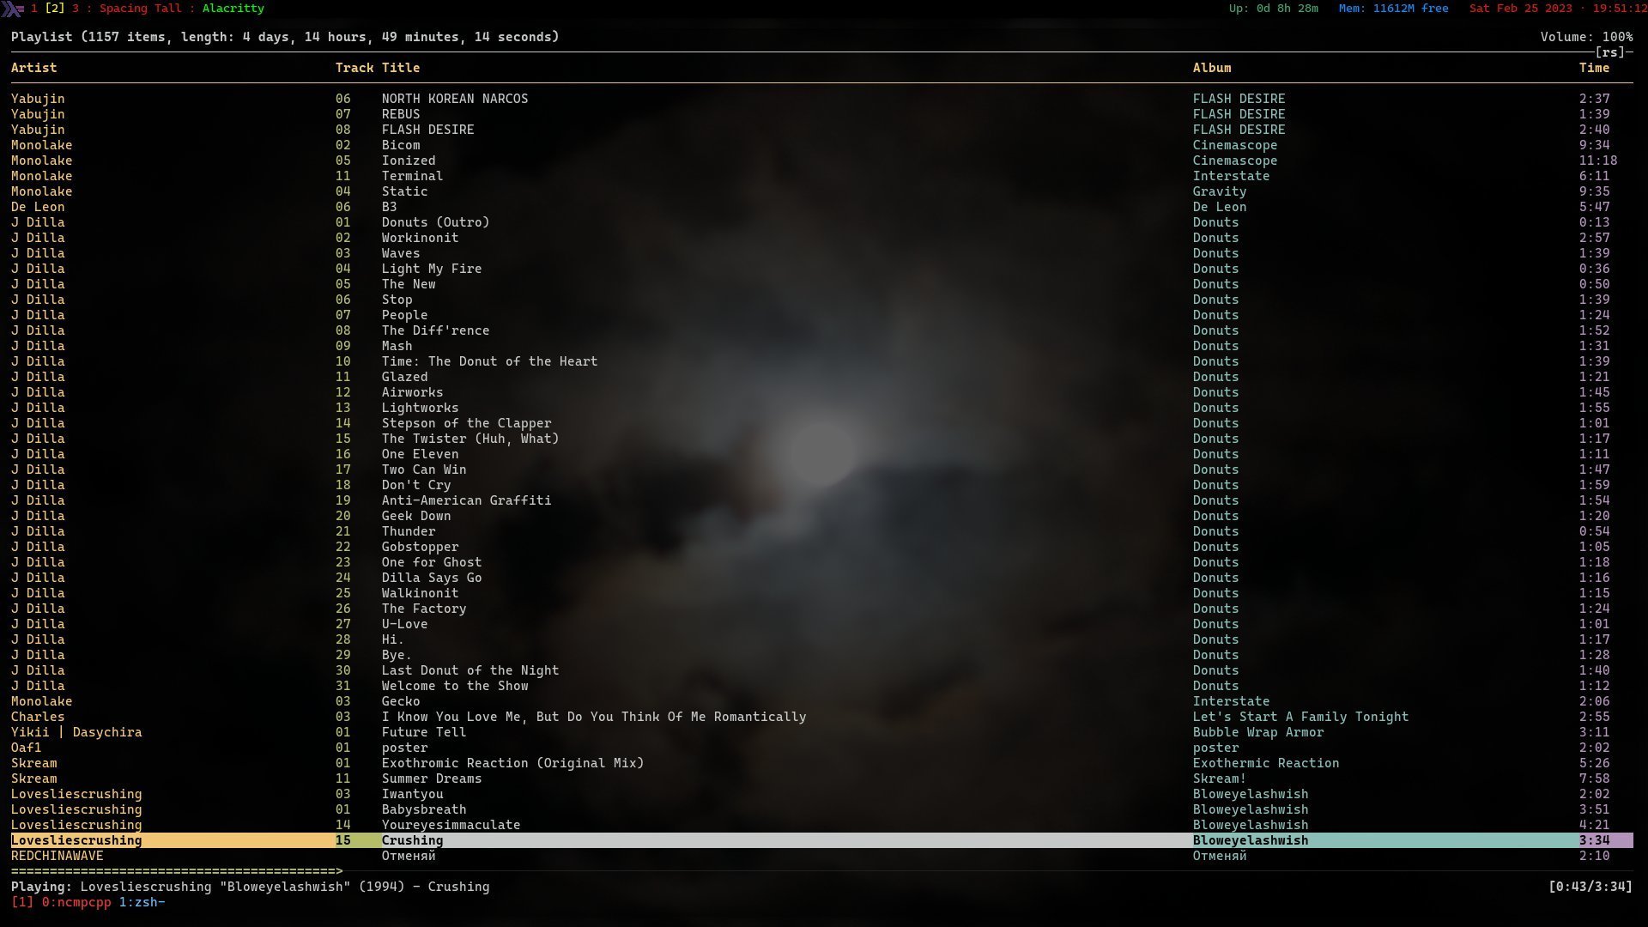Image resolution: width=1648 pixels, height=927 pixels.
Task: Select the Gobstopper track
Action: pyautogui.click(x=821, y=547)
